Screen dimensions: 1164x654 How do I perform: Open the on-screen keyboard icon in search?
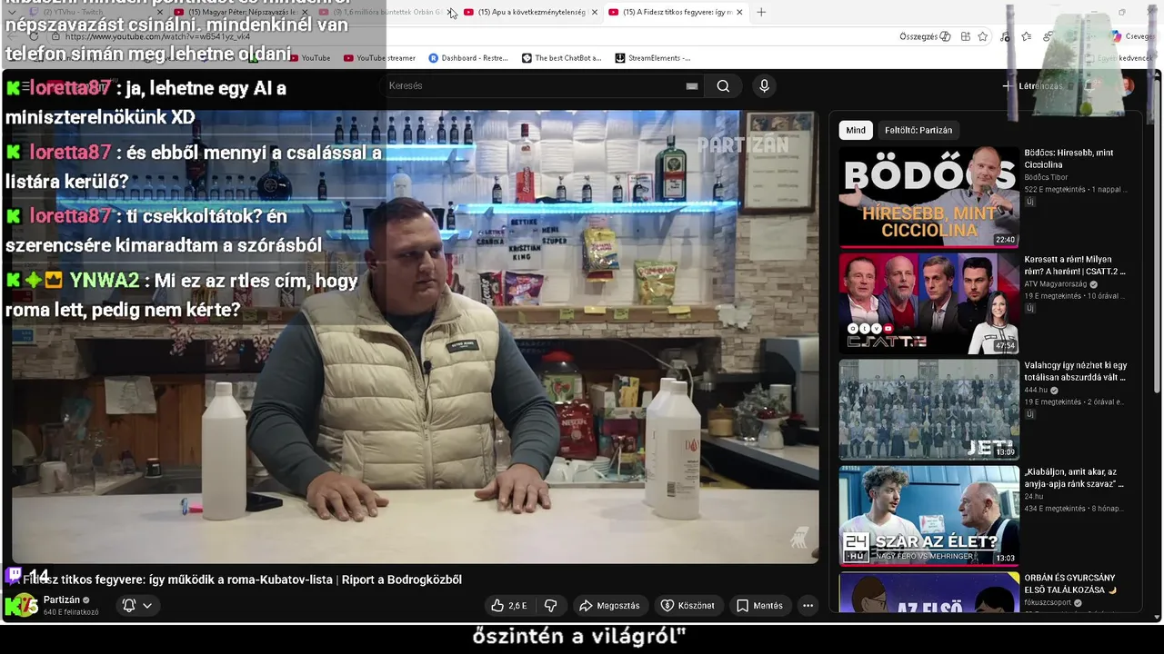pos(692,85)
